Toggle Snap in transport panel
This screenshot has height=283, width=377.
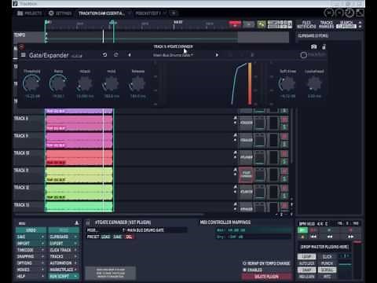306,270
